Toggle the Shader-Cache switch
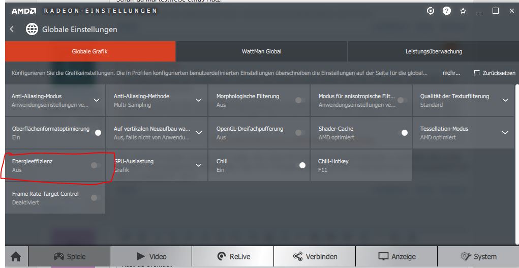The image size is (519, 268). click(x=402, y=133)
